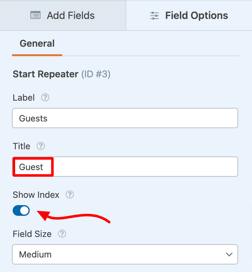Click the Title label text
This screenshot has width=252, height=272.
(x=21, y=146)
